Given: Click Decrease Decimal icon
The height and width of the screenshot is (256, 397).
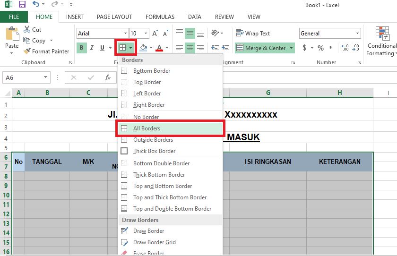Looking at the screenshot, I should tap(355, 48).
